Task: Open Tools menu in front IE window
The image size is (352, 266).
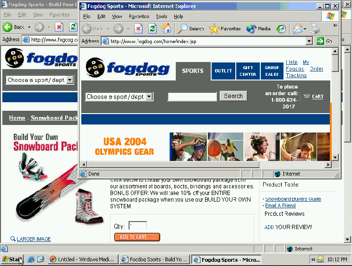Action: pos(162,17)
